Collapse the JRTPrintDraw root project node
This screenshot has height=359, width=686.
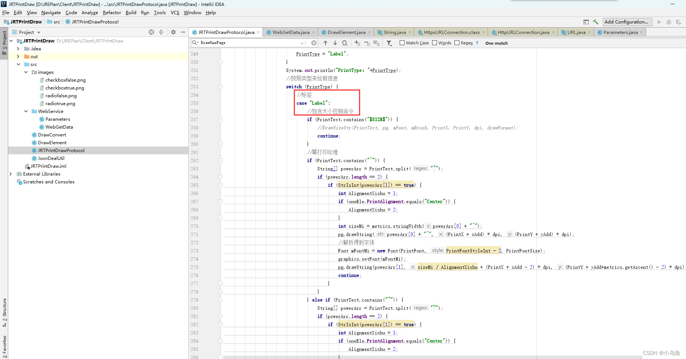coord(11,41)
